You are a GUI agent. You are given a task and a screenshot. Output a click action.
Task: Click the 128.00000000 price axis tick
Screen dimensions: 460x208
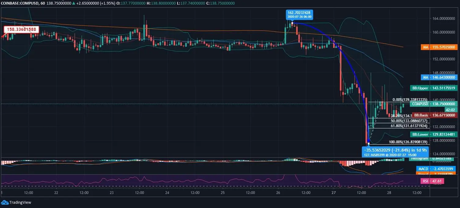click(443, 141)
